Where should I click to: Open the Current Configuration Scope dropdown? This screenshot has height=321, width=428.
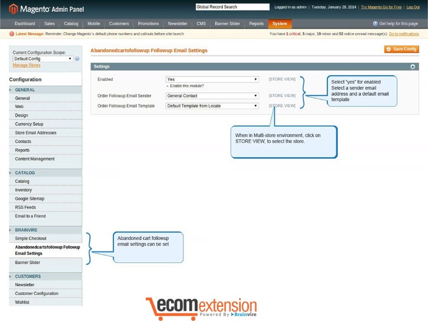tap(43, 59)
